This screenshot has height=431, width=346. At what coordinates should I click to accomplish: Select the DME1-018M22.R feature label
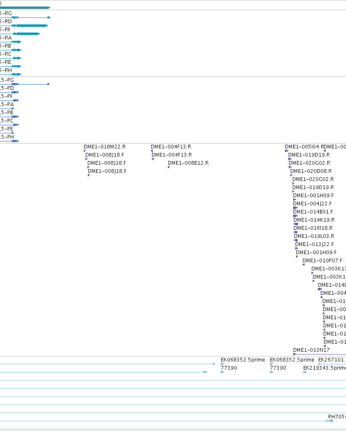[105, 146]
